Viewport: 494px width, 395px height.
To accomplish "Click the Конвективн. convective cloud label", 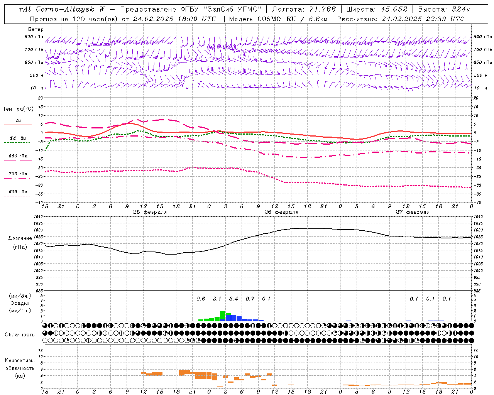I will 20,361.
